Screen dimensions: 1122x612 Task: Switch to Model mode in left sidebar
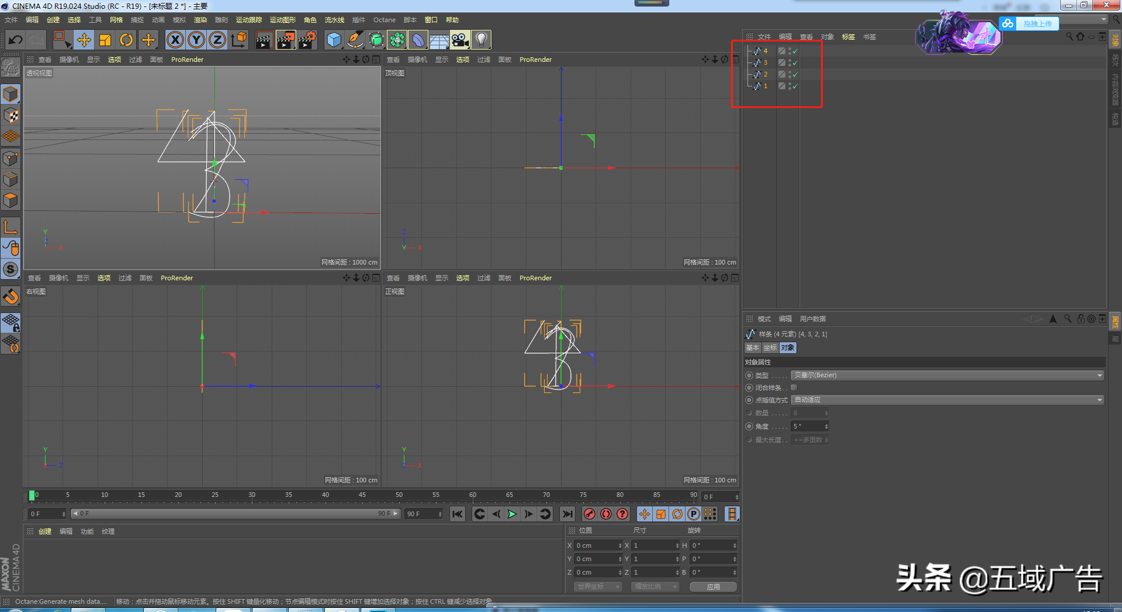click(11, 94)
